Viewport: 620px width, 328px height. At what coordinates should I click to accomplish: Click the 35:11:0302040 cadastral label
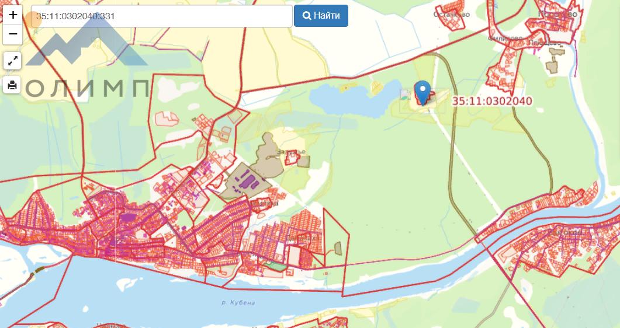click(492, 101)
